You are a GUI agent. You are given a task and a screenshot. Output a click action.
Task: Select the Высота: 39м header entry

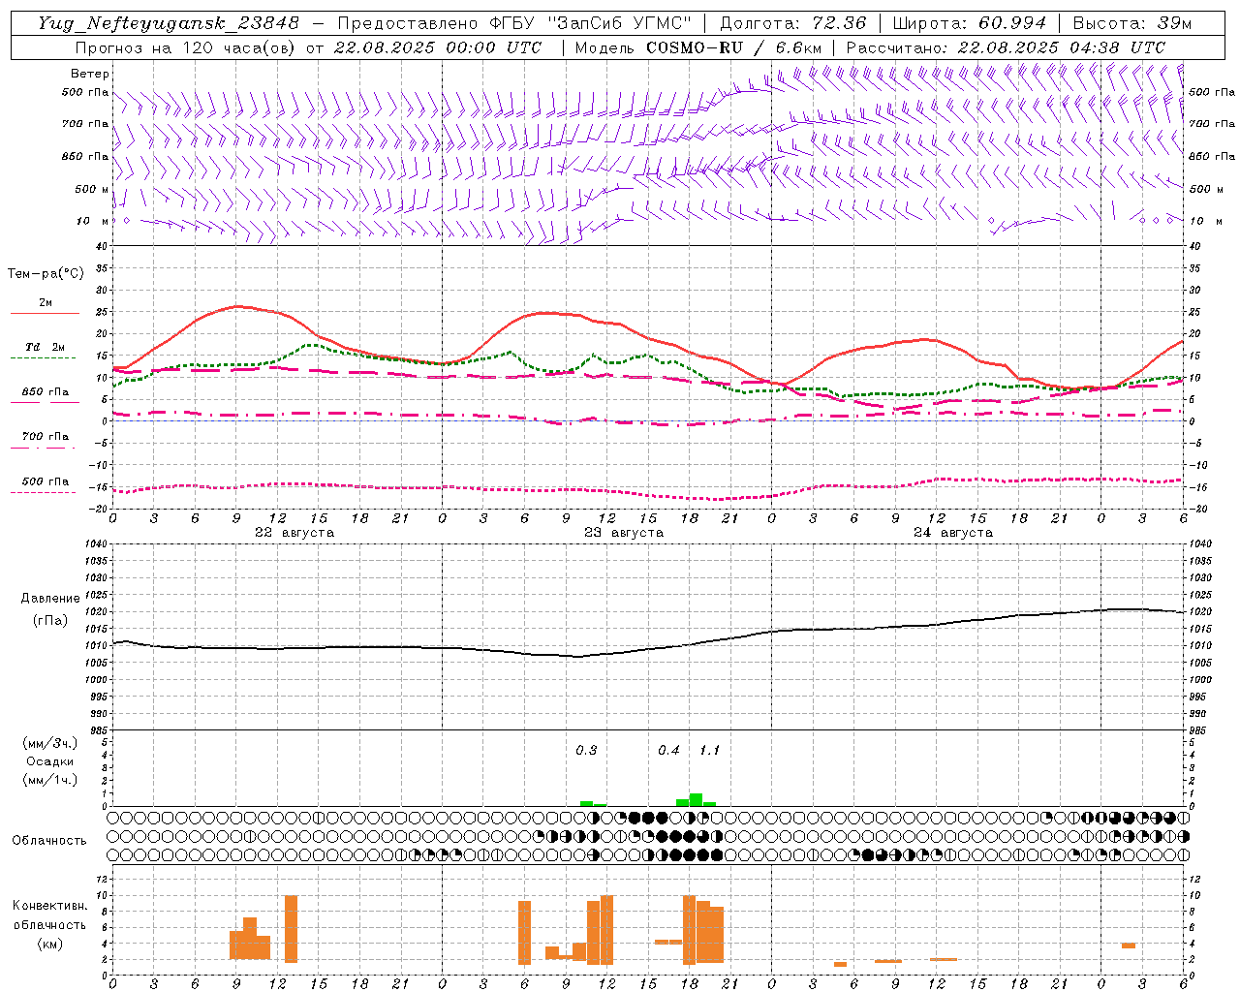[1131, 23]
